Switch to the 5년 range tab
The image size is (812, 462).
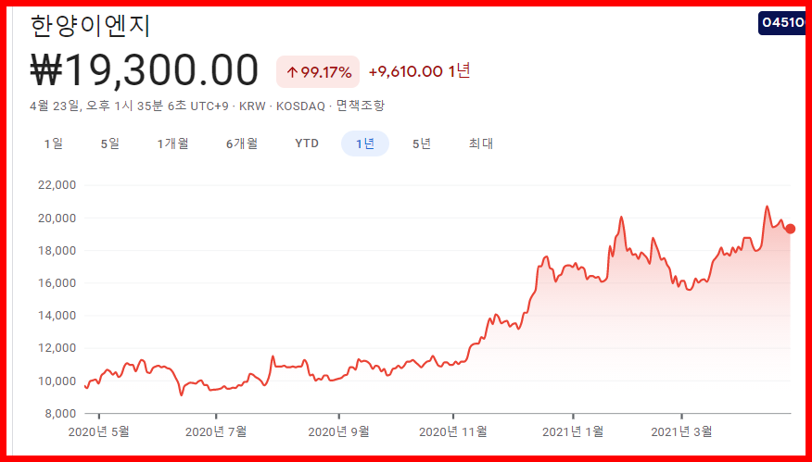click(x=422, y=144)
